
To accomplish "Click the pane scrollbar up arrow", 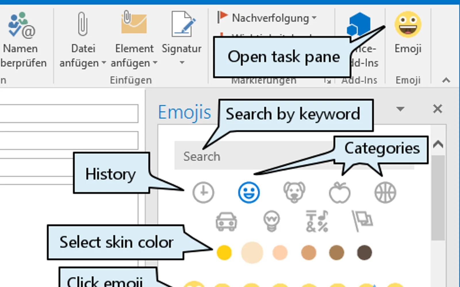I will point(438,144).
